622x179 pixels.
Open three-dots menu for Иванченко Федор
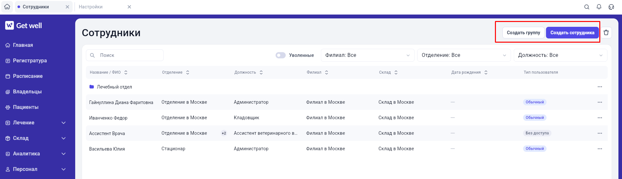tap(600, 118)
